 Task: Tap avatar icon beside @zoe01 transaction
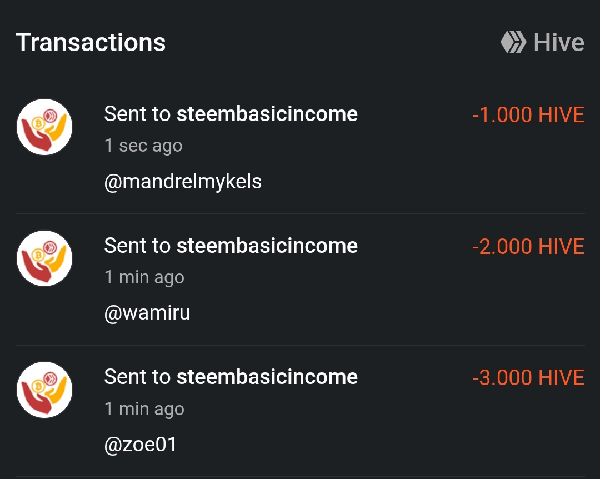44,390
